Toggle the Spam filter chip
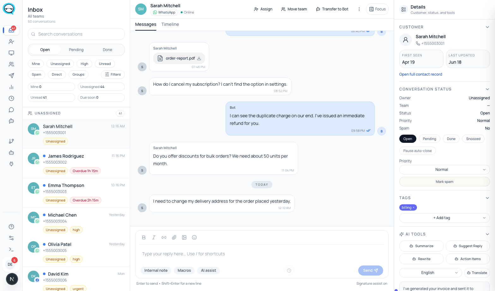Screen dimensions: 495x291 pyautogui.click(x=36, y=74)
